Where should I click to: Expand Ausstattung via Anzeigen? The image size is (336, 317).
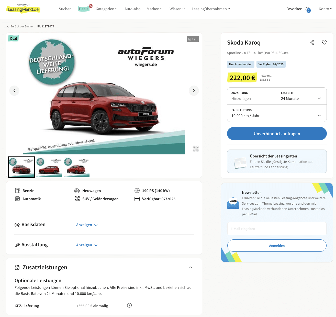coord(87,245)
